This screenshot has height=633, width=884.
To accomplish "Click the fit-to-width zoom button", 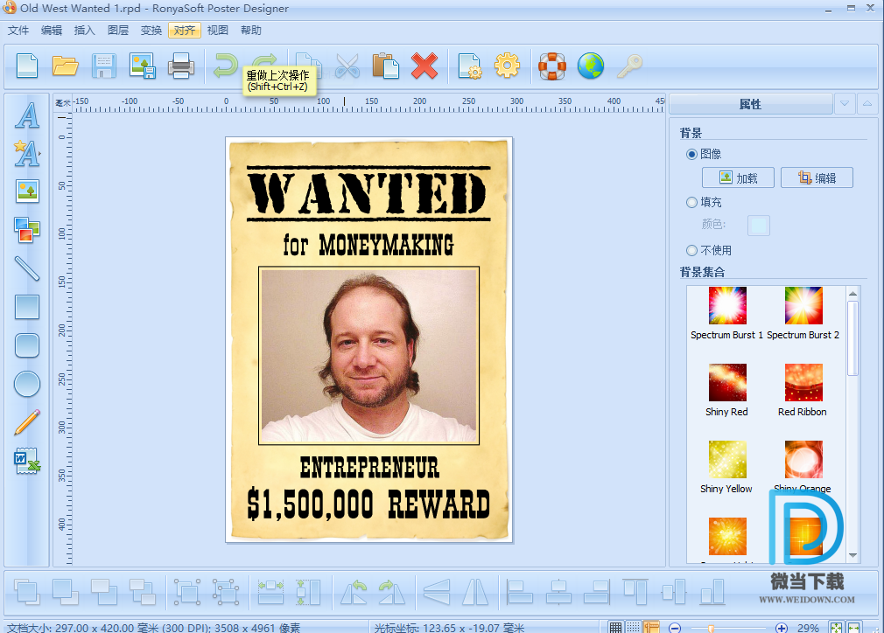I will coord(854,628).
